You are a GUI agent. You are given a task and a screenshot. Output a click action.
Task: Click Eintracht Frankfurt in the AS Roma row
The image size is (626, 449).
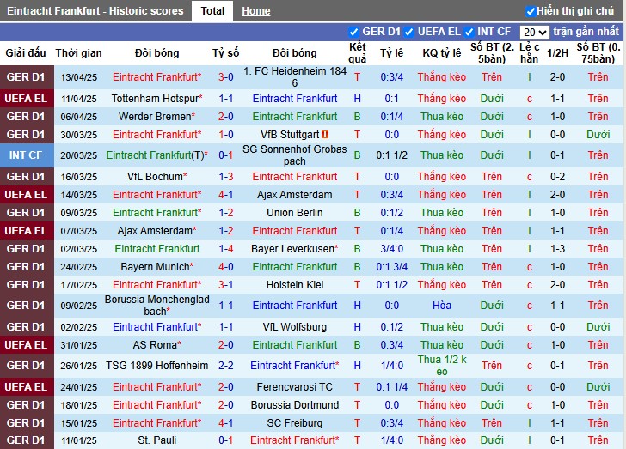295,345
